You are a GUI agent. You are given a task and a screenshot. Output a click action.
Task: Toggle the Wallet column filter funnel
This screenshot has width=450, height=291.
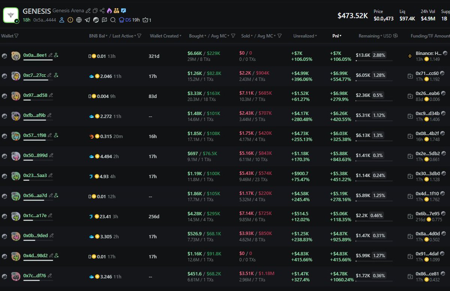click(x=16, y=36)
